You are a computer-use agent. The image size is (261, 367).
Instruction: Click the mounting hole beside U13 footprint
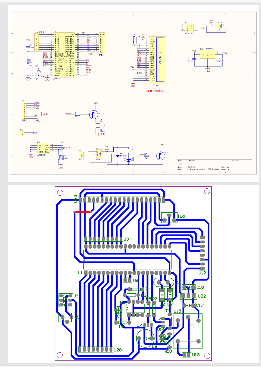[x=207, y=356]
